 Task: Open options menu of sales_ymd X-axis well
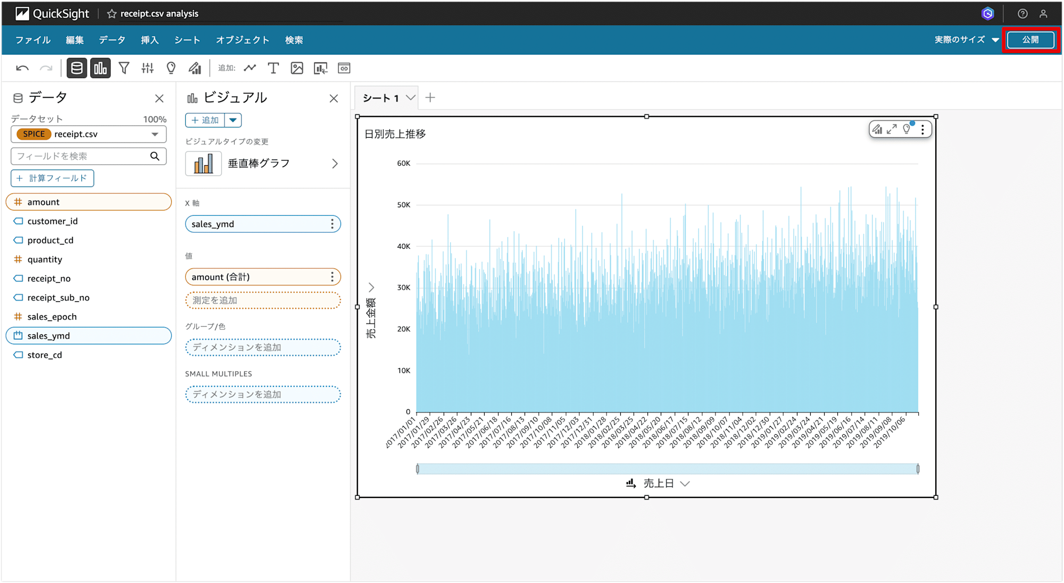click(332, 224)
